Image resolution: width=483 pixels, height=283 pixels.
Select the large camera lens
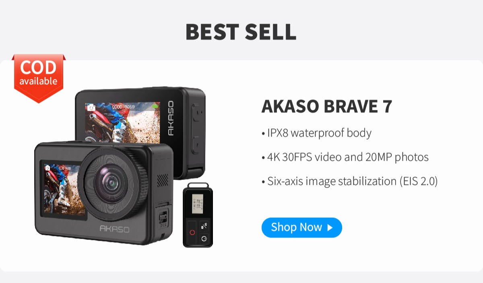coord(113,184)
